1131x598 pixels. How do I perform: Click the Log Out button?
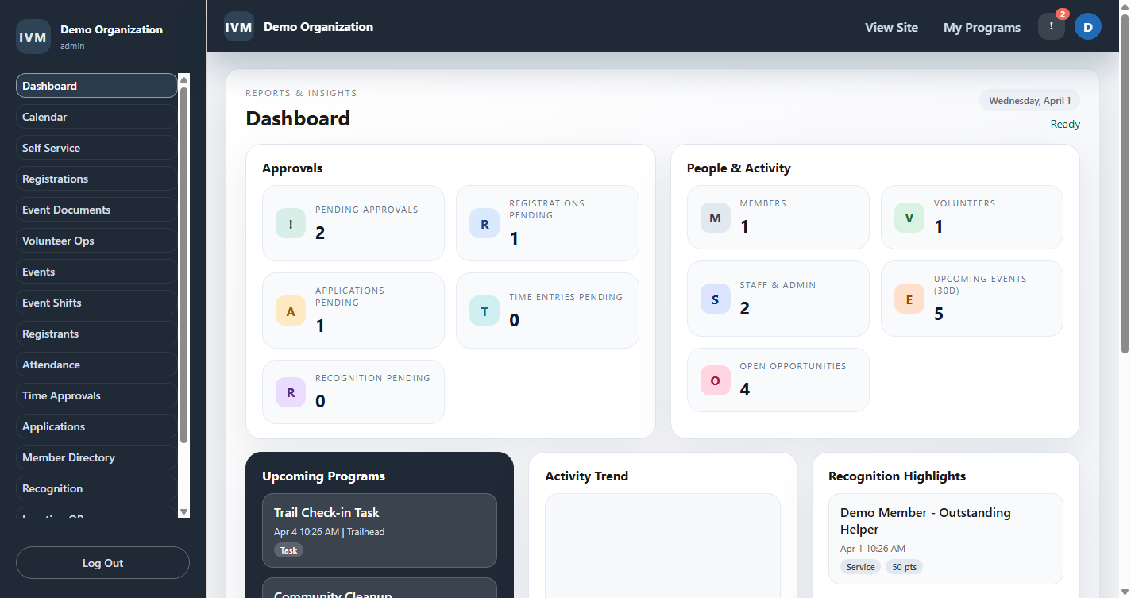tap(102, 562)
